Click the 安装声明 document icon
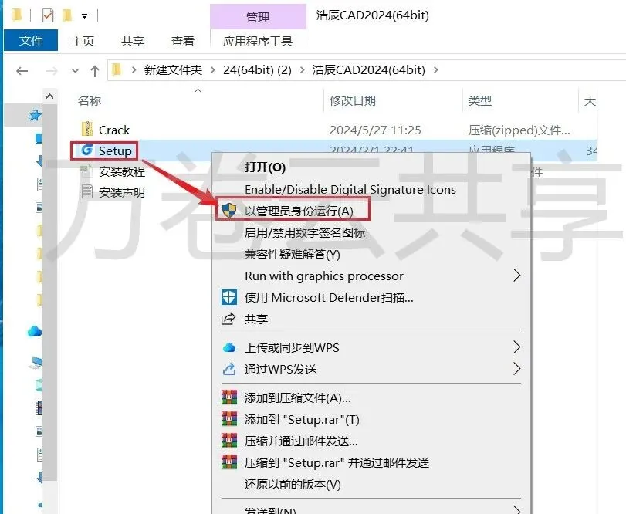 (x=87, y=191)
